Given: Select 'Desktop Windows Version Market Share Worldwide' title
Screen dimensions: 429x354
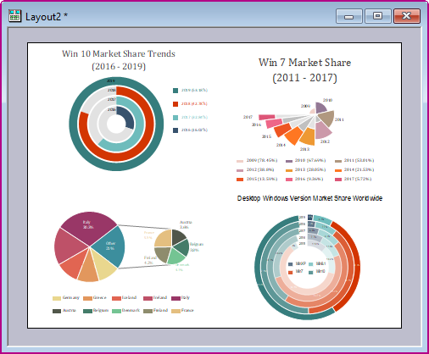Looking at the screenshot, I should 309,198.
